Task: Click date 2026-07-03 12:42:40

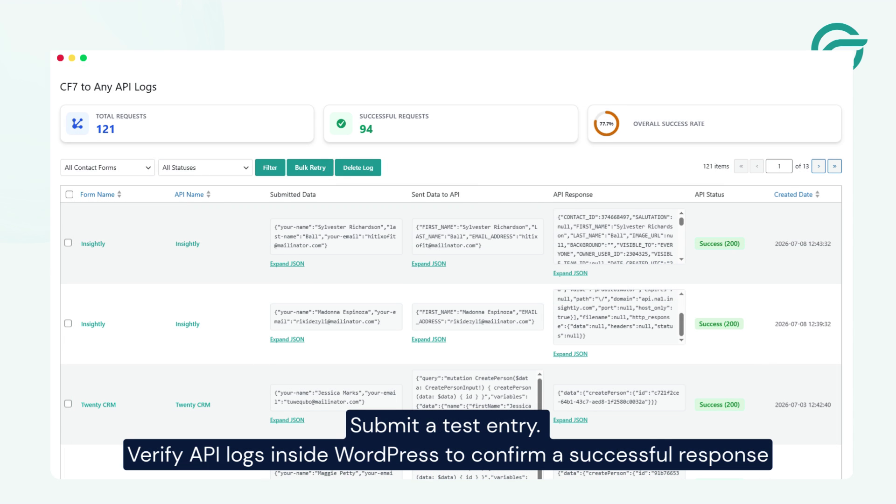Action: tap(803, 405)
